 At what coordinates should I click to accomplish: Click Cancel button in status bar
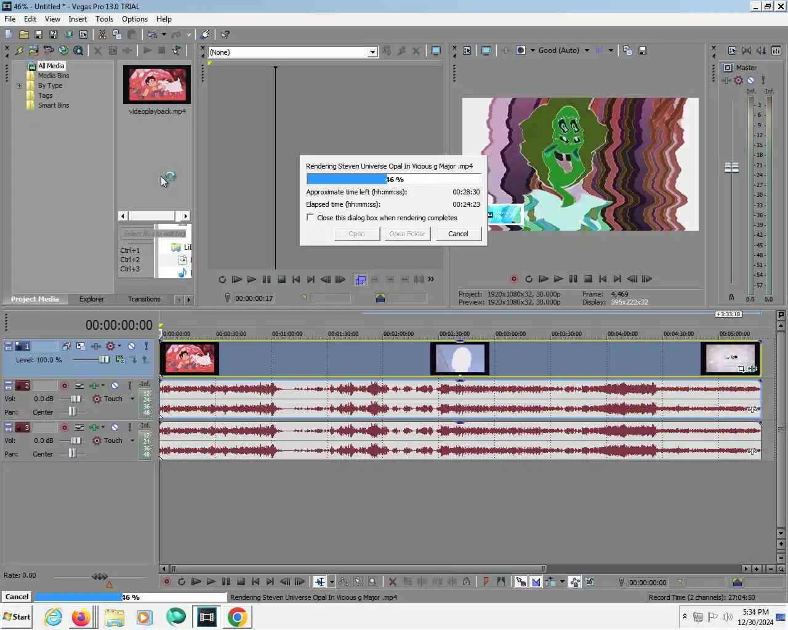(x=17, y=597)
